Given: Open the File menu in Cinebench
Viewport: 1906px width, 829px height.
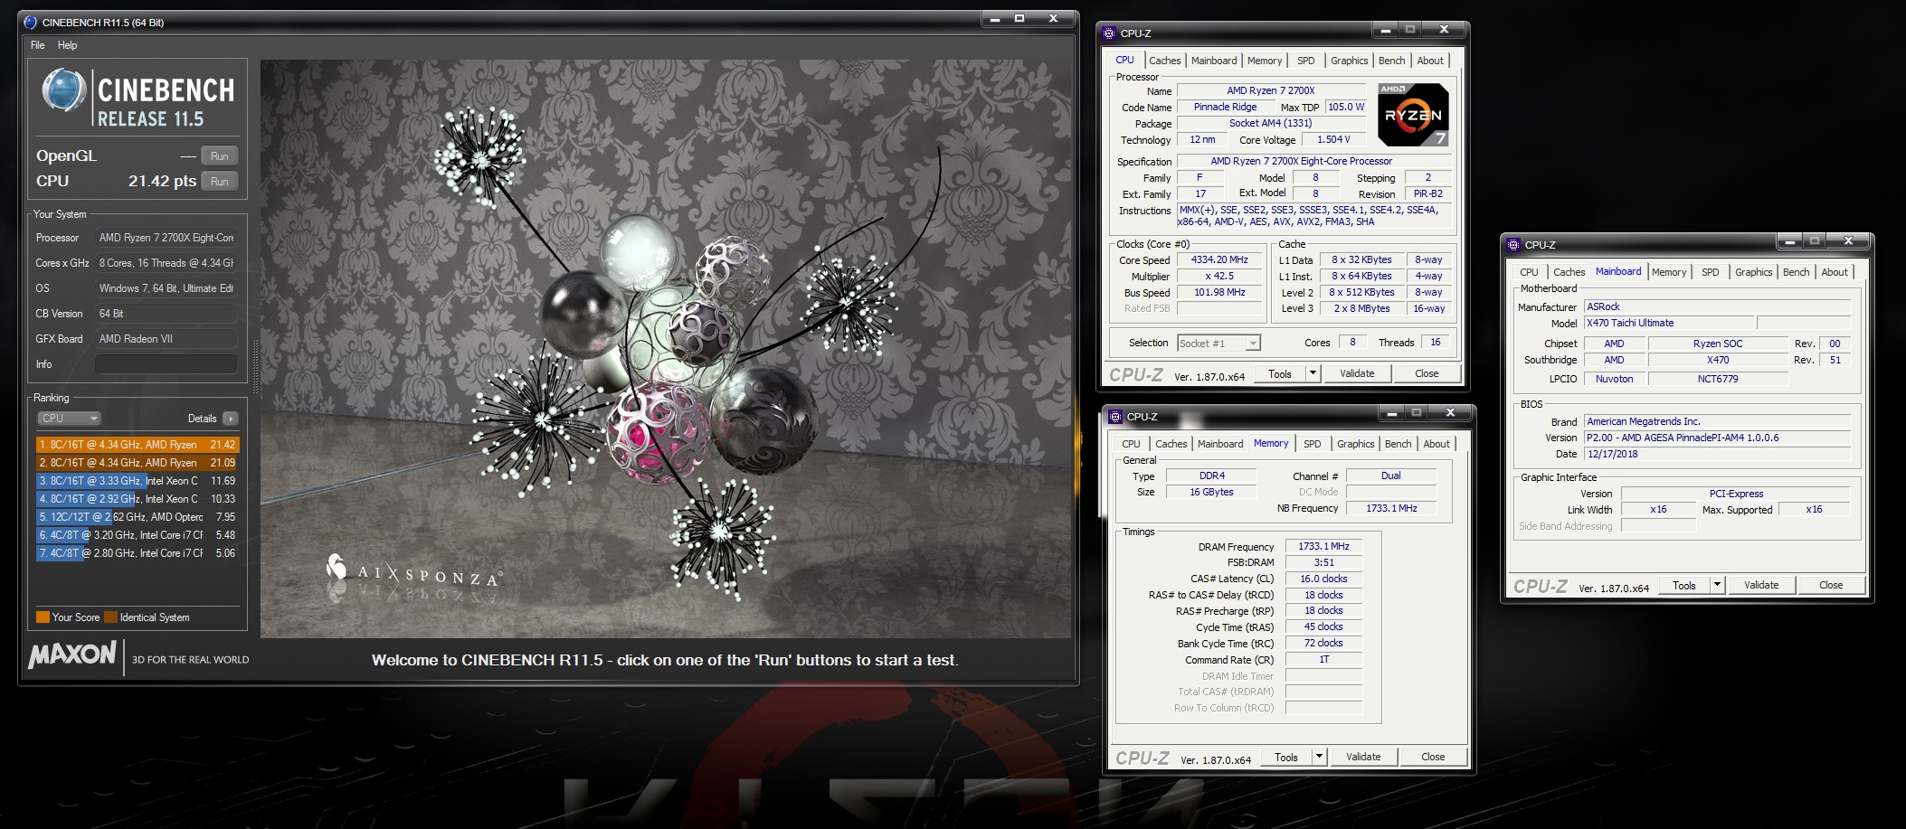Looking at the screenshot, I should [x=38, y=45].
